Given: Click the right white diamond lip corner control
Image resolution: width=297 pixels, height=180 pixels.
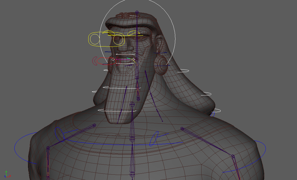Looking at the screenshot, I should [134, 60].
